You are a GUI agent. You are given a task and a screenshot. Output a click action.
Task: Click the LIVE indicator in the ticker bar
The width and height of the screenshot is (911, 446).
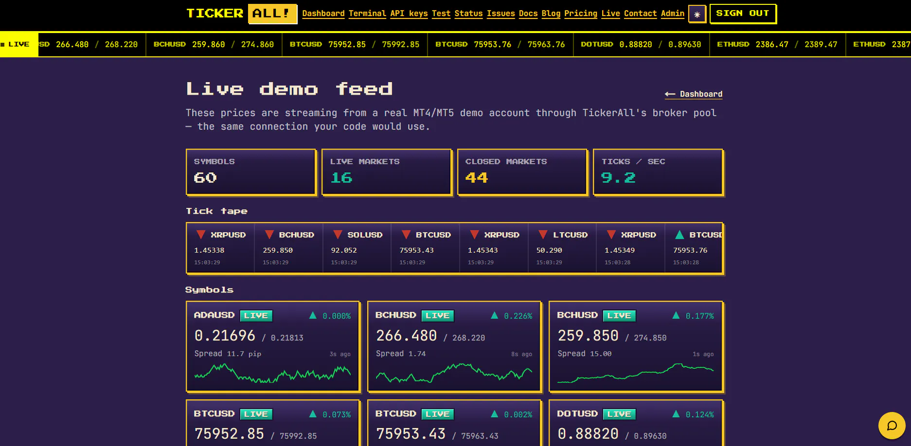click(x=18, y=44)
